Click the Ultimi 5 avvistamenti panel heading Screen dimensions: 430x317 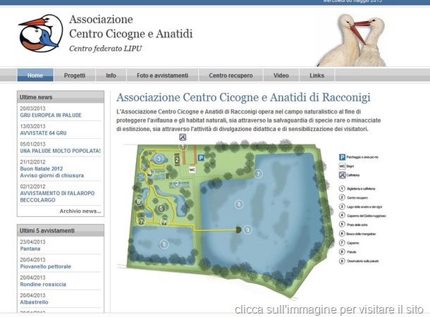coord(61,230)
